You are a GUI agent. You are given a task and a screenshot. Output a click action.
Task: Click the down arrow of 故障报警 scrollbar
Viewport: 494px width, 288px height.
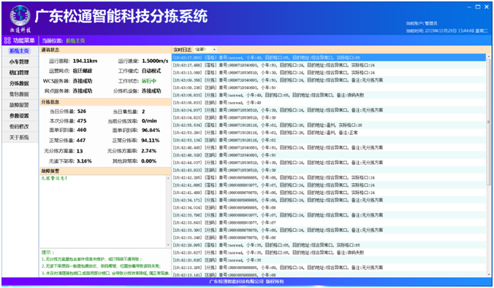click(168, 244)
